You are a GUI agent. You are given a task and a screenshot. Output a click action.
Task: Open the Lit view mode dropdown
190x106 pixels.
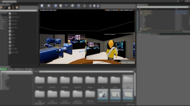tap(51, 10)
